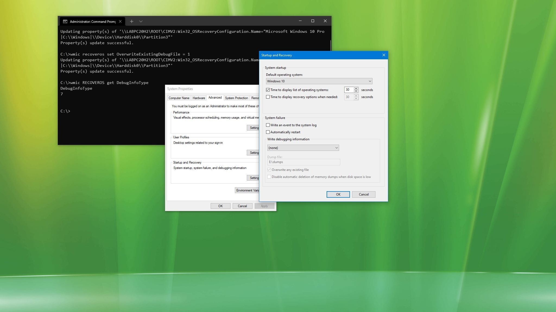Close the Command Prompt tab
The width and height of the screenshot is (556, 312).
pyautogui.click(x=120, y=21)
